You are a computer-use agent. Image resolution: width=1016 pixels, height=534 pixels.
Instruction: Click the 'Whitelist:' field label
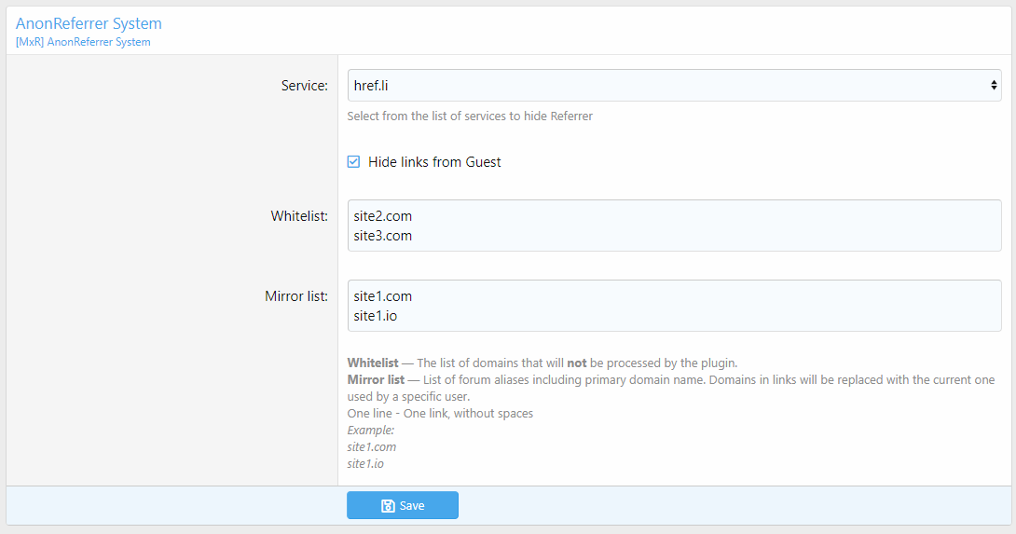(x=299, y=216)
